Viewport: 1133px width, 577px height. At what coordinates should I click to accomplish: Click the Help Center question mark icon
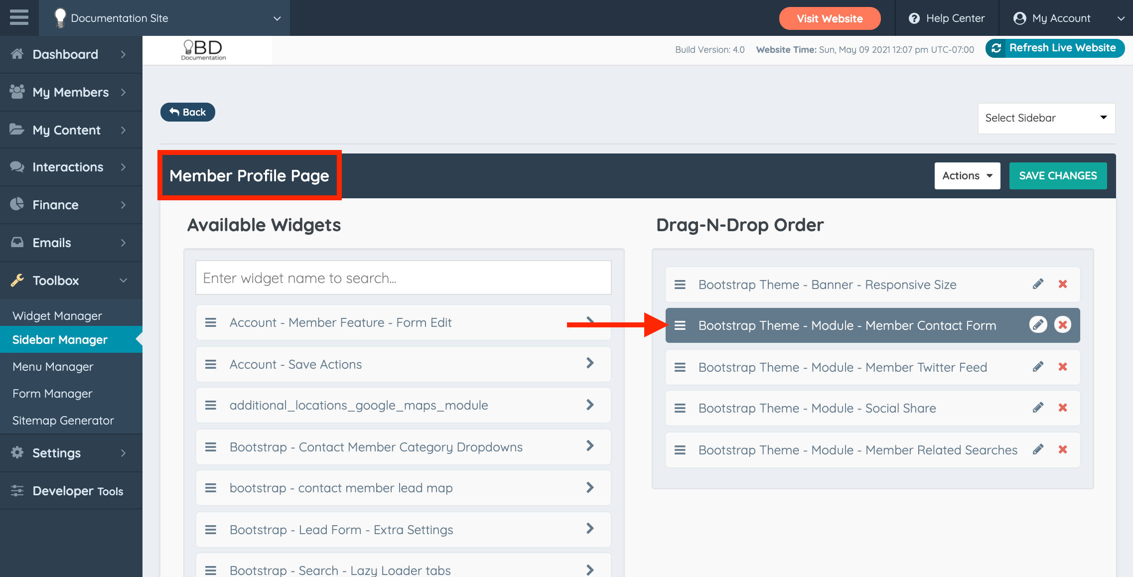[914, 18]
